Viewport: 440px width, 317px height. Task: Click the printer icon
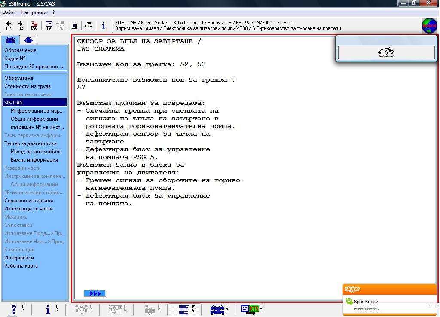tap(89, 25)
